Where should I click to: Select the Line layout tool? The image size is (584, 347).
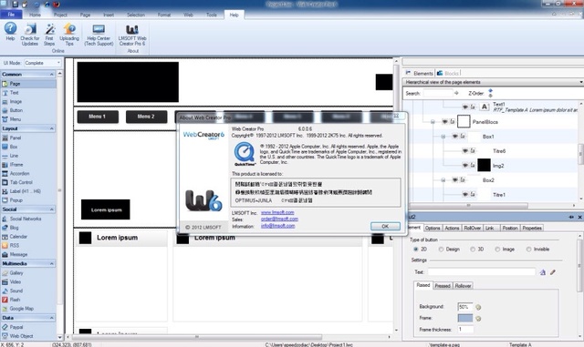pyautogui.click(x=28, y=156)
